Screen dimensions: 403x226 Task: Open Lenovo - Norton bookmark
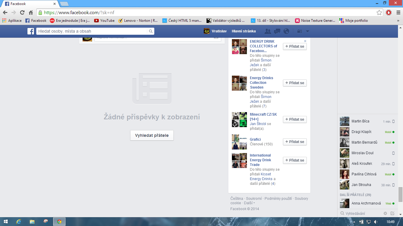tap(138, 21)
